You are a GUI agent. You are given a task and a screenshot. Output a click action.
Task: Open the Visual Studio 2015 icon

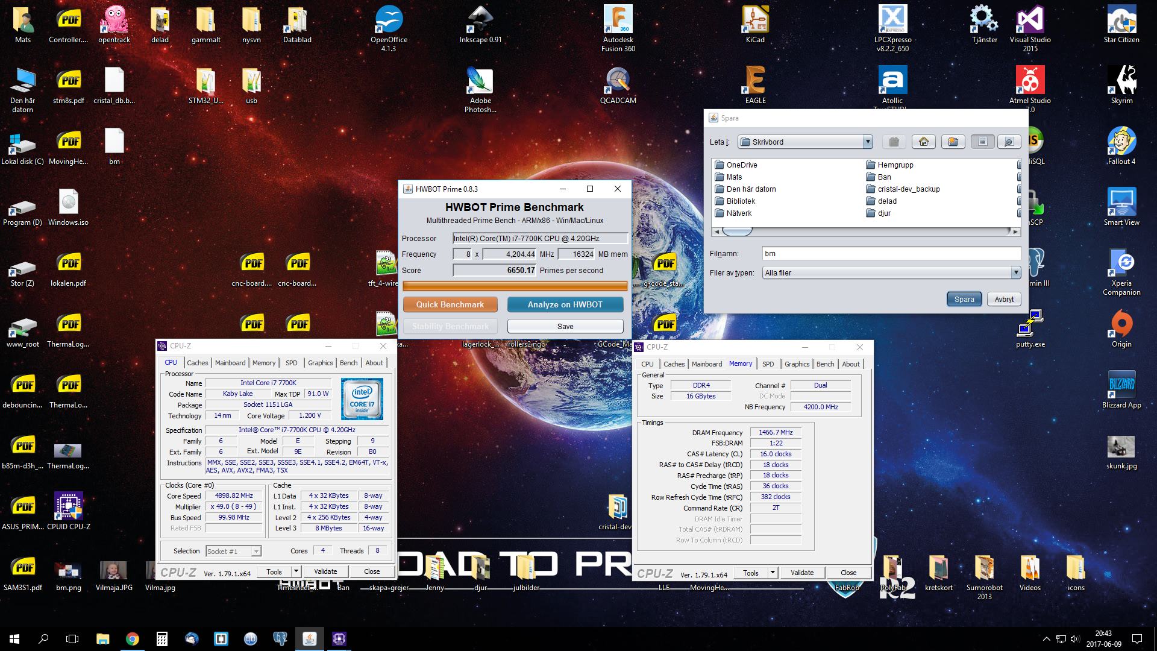coord(1030,28)
